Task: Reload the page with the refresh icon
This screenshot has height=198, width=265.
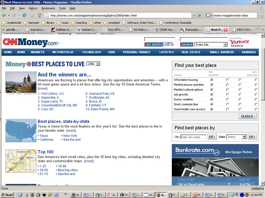Action: (x=25, y=15)
